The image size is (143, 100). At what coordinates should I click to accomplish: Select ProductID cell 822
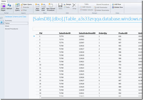pos(120,40)
